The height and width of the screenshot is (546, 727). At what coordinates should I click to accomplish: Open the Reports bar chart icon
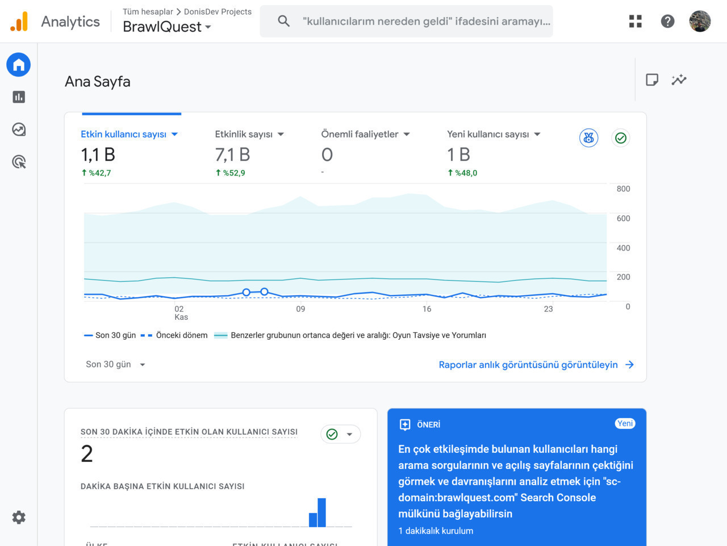[x=19, y=97]
